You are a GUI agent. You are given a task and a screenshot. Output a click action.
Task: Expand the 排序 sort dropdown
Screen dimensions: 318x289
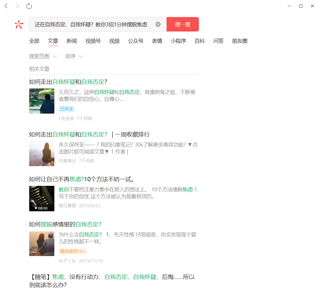click(x=74, y=56)
